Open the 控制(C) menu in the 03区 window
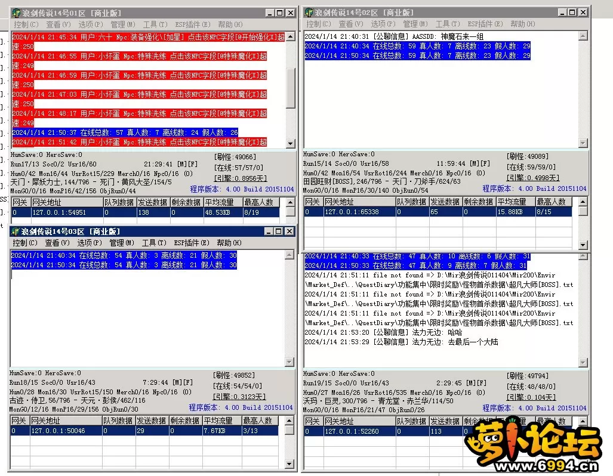613x476 pixels. coord(25,243)
